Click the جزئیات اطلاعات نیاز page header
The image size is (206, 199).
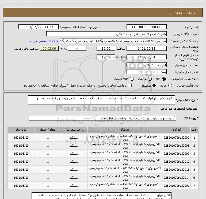[x=182, y=13]
